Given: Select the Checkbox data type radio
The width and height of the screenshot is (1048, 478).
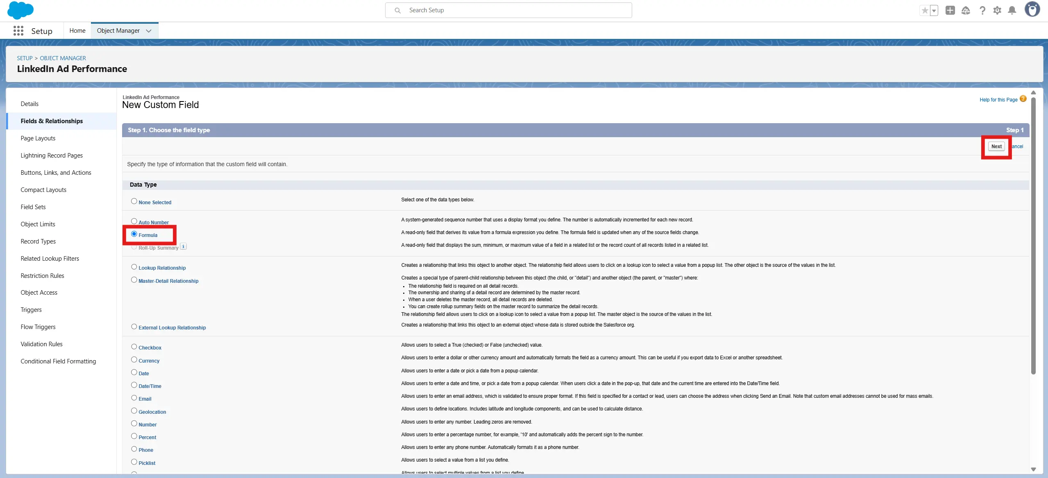Looking at the screenshot, I should click(x=134, y=347).
